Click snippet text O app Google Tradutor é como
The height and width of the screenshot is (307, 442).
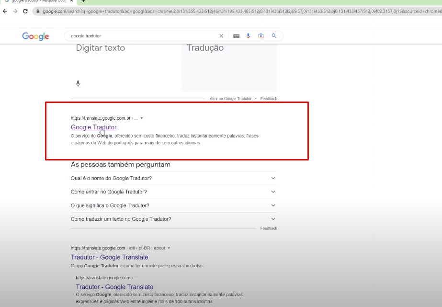pos(137,265)
